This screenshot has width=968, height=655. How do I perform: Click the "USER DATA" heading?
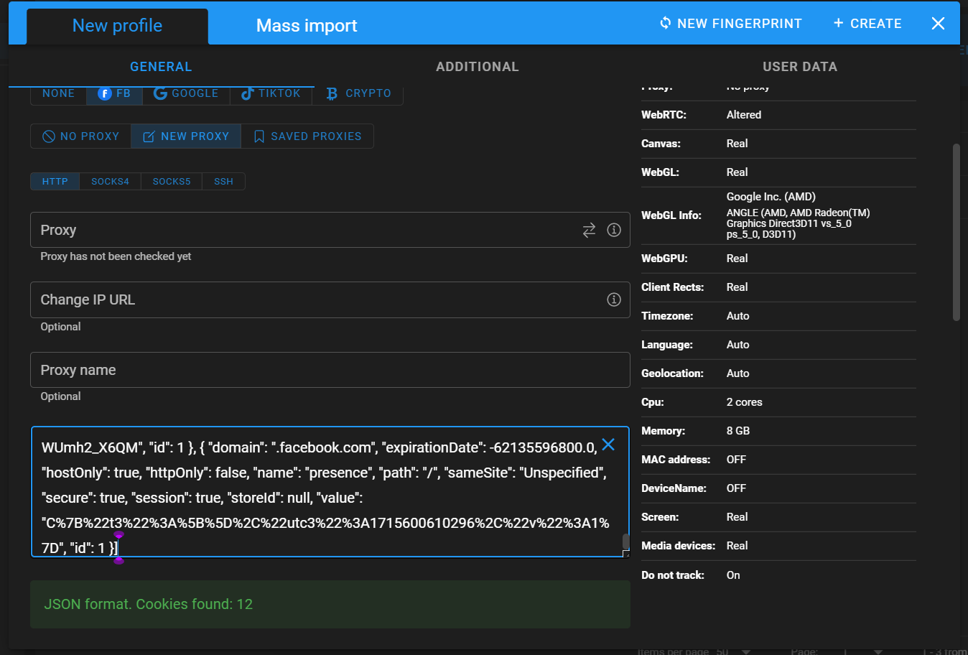pos(800,67)
